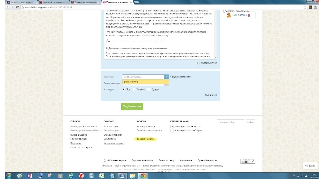Switch to the second browser tab
The width and height of the screenshot is (319, 179).
point(53,2)
